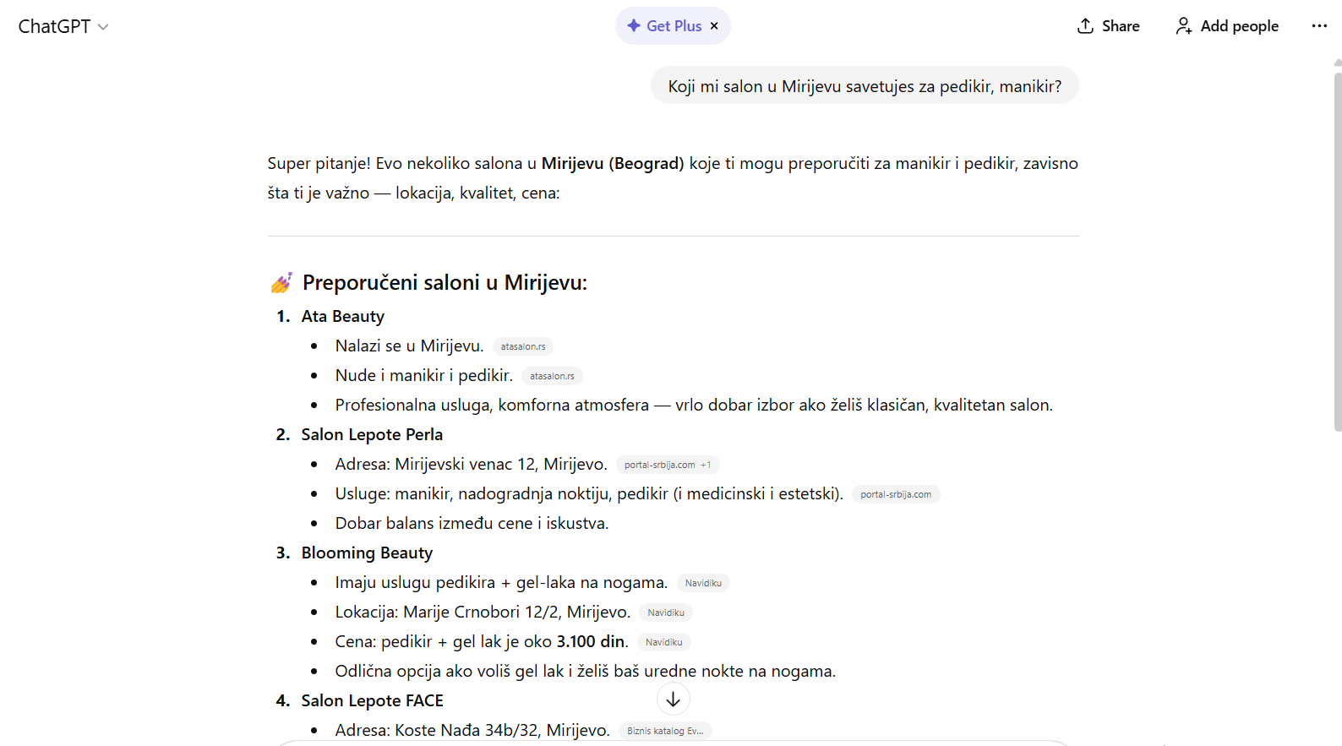Click the nail polish emoji in heading
1342x746 pixels.
[281, 283]
